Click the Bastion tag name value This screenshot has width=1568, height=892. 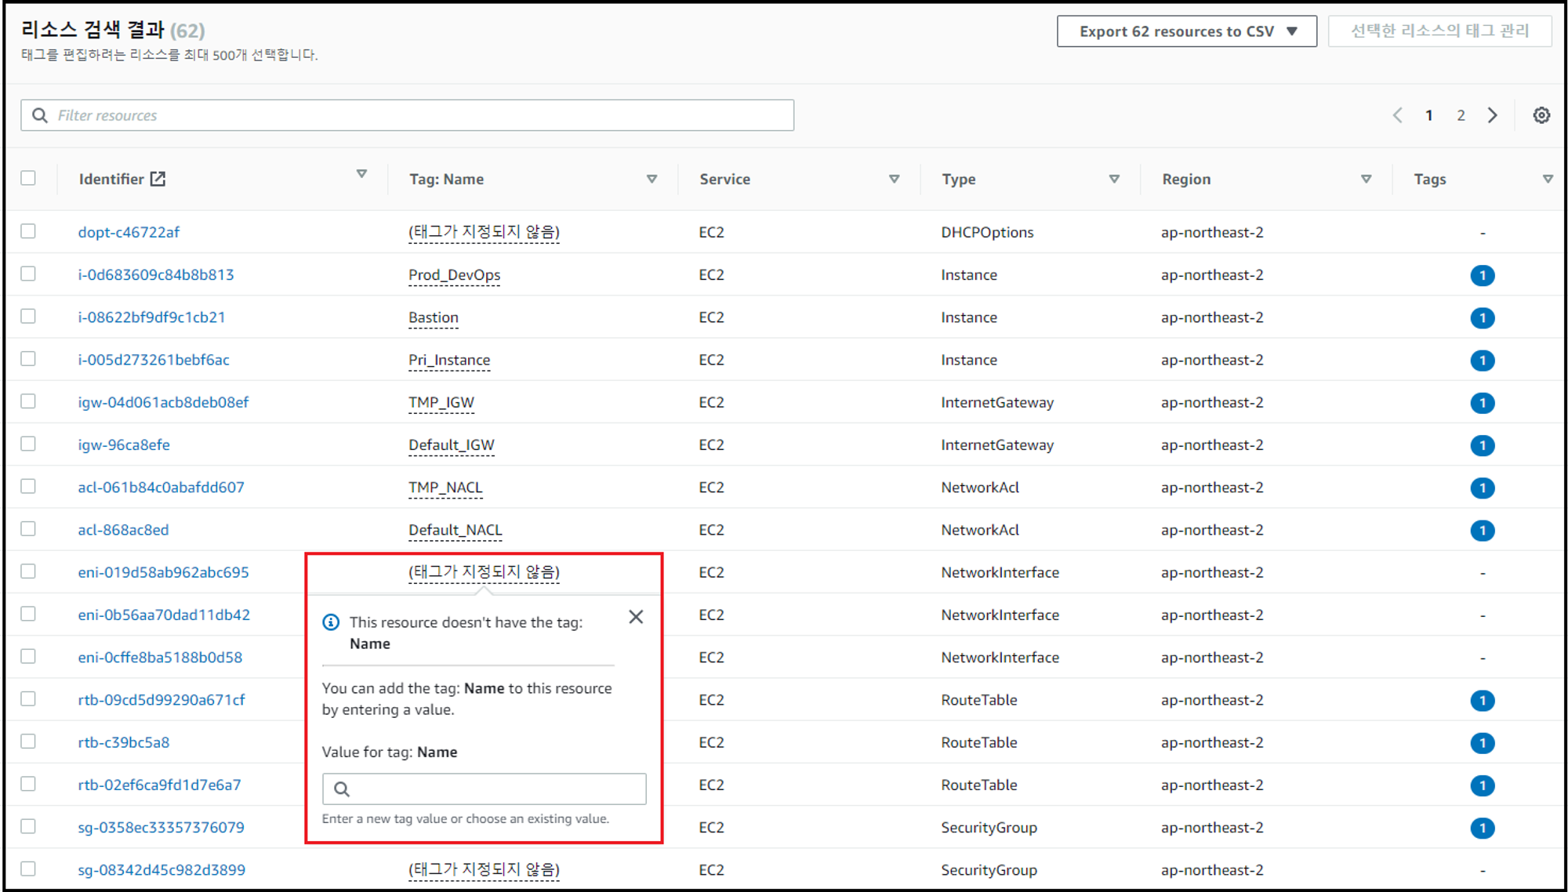[433, 317]
